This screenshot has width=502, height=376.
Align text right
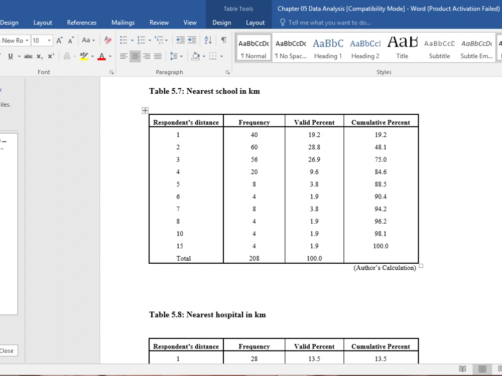coord(147,56)
